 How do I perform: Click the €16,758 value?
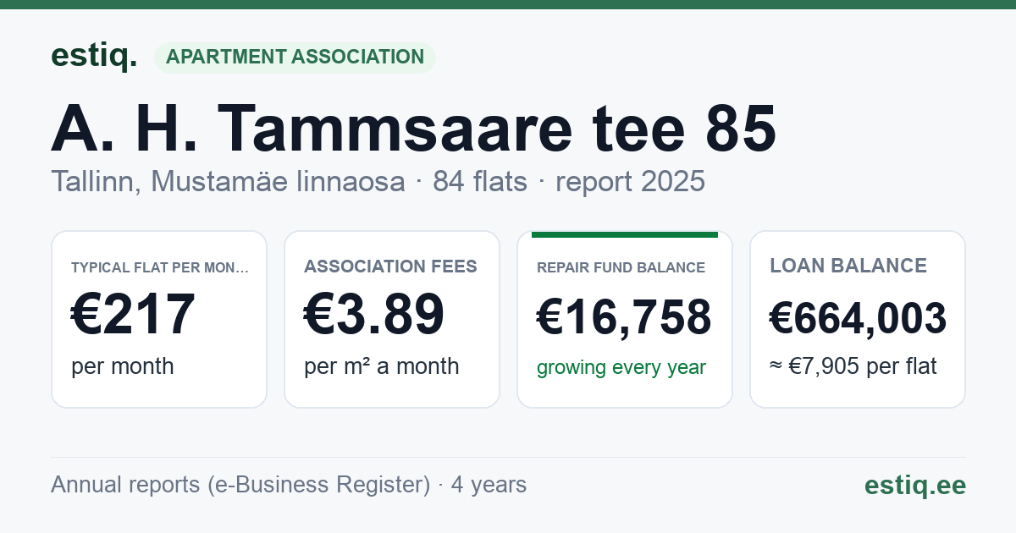pos(624,318)
